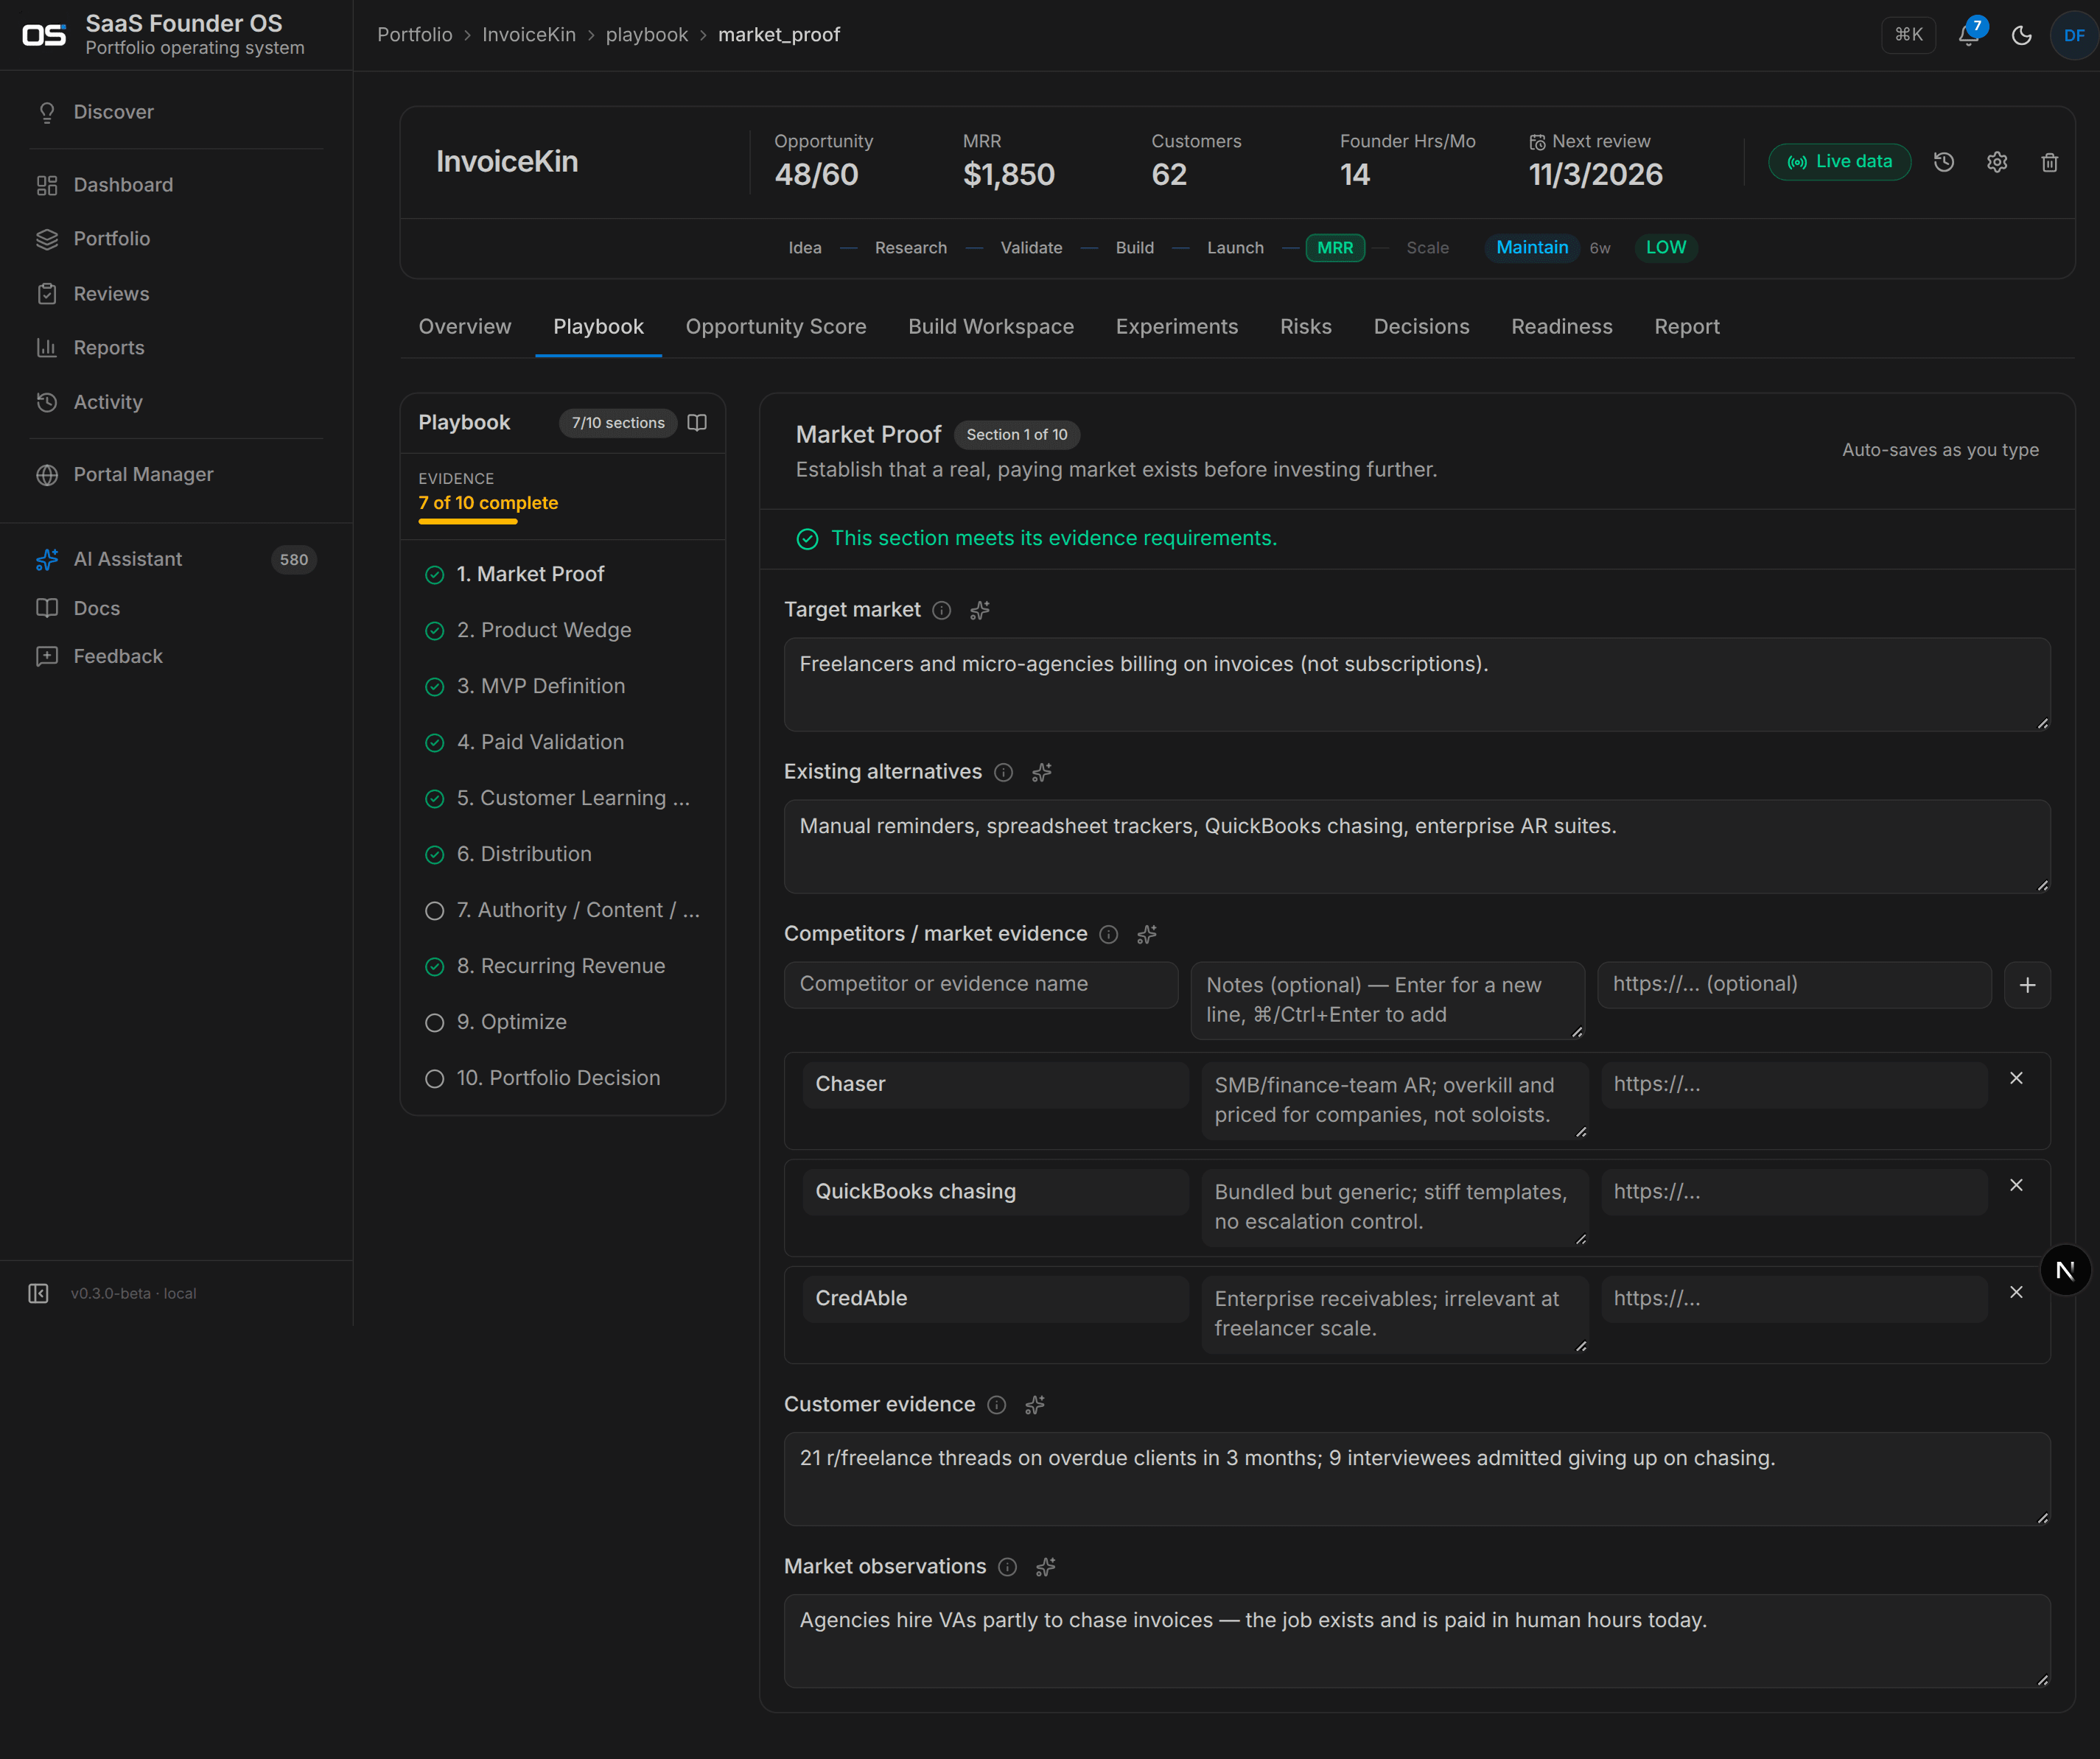Image resolution: width=2100 pixels, height=1759 pixels.
Task: Open the DF user avatar menu
Action: [2074, 35]
